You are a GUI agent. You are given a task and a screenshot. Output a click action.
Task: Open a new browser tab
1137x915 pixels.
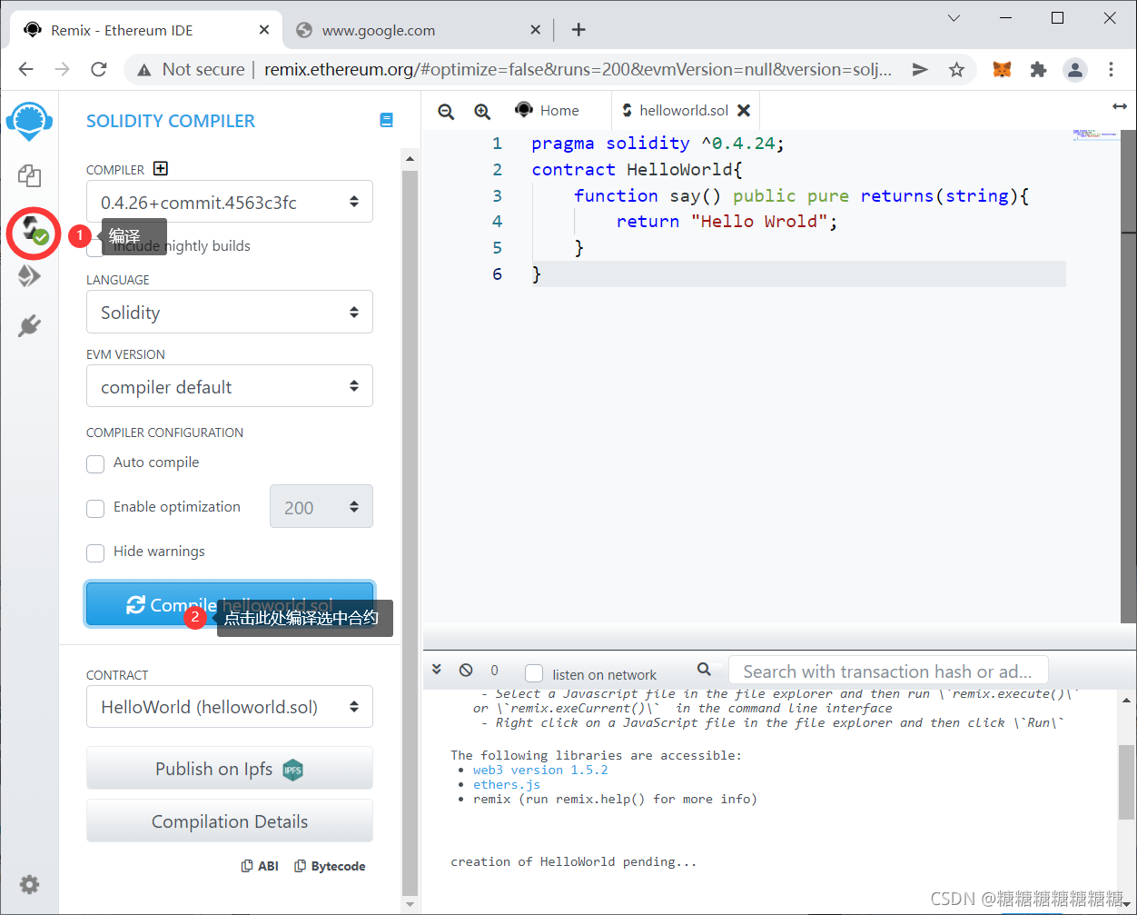(578, 30)
